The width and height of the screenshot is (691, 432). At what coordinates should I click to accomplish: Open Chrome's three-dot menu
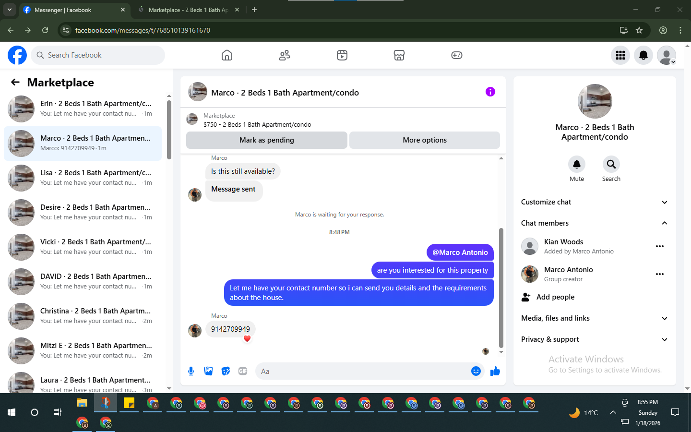click(680, 30)
